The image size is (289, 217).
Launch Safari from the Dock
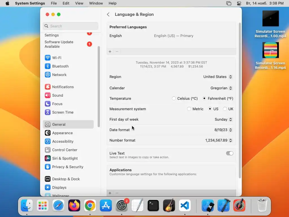(58, 205)
